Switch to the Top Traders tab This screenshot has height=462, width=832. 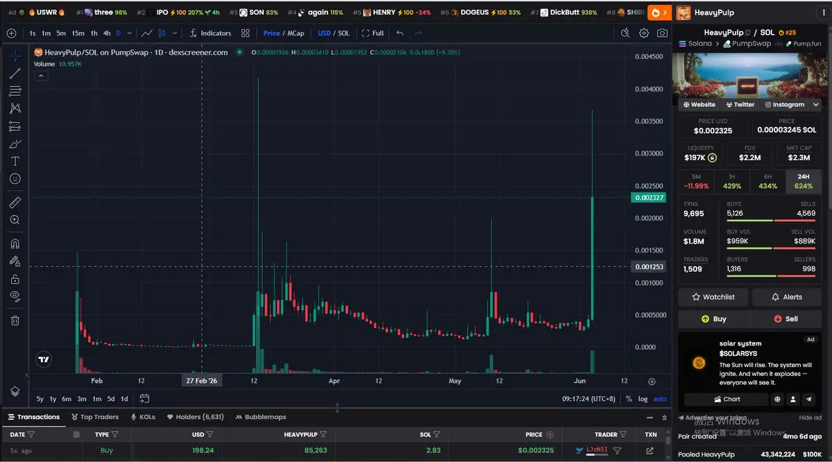click(95, 417)
